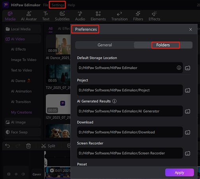Open Face Swap in sidebar
Screen dimensions: 200x179
coord(22,132)
